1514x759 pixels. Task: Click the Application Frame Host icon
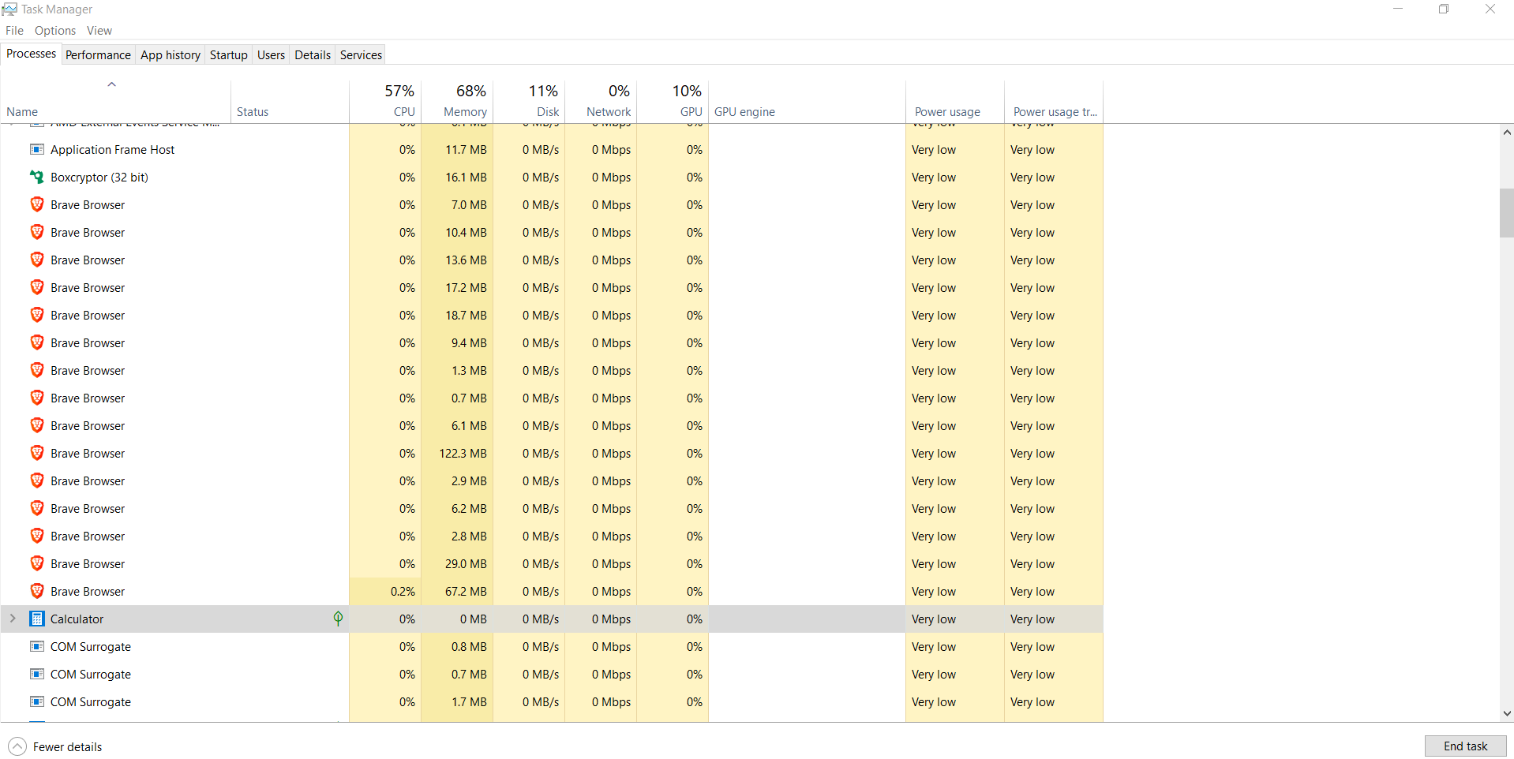36,149
